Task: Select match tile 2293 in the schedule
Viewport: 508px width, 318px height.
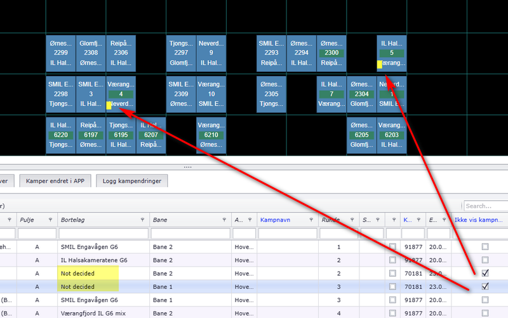Action: tap(271, 53)
